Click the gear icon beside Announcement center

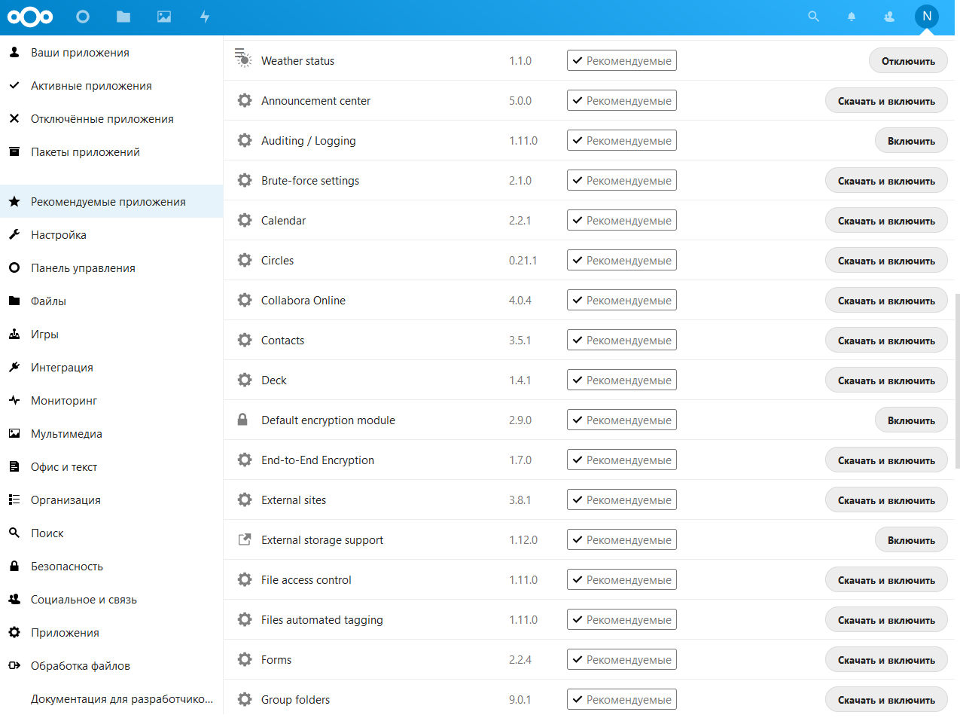245,100
